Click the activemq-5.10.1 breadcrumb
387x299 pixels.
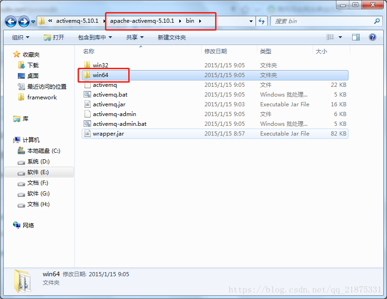pos(77,21)
